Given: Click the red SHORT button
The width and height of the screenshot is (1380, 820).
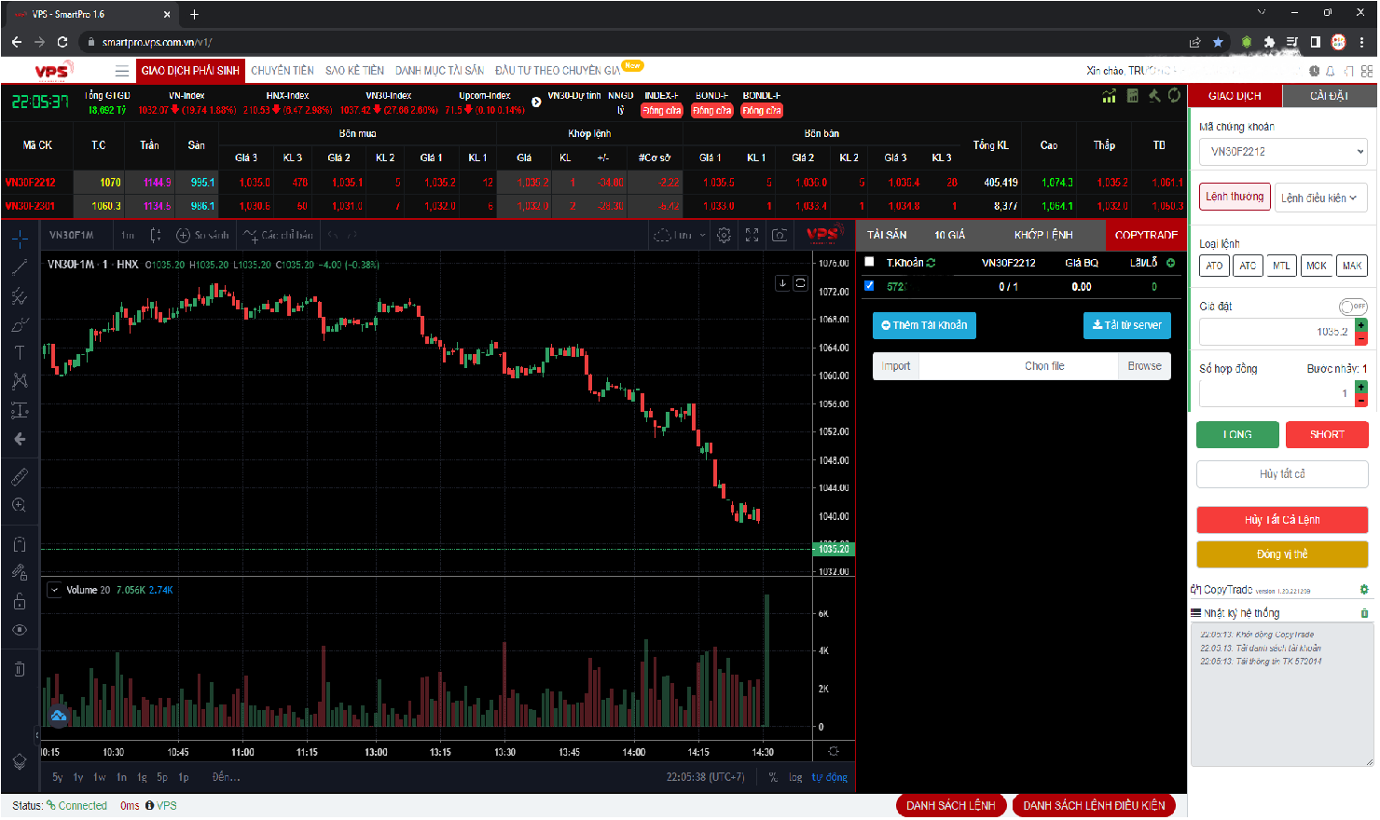Looking at the screenshot, I should coord(1327,435).
